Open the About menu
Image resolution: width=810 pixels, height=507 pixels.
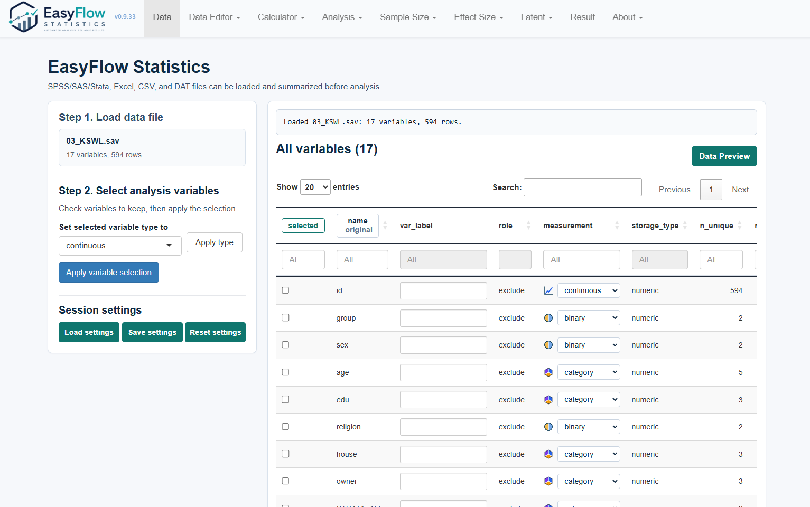pyautogui.click(x=628, y=17)
